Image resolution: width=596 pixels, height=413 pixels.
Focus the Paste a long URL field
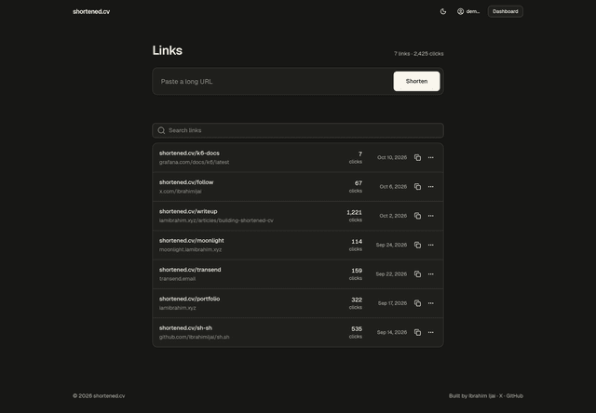click(x=274, y=81)
